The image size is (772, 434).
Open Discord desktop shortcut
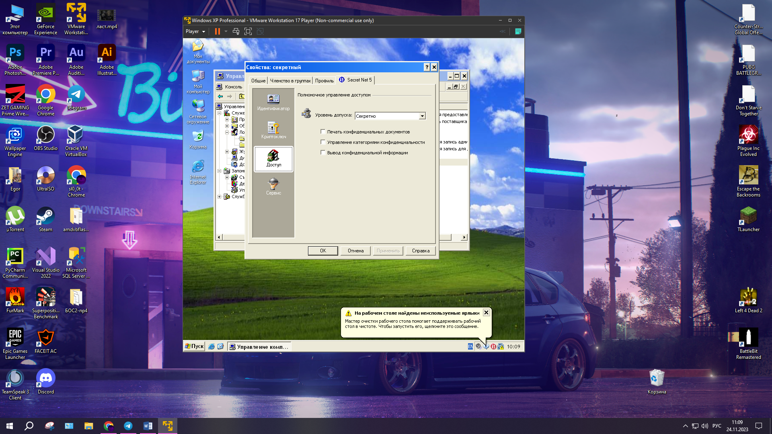tap(45, 382)
